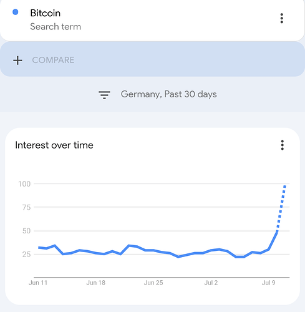Screen dimensions: 305x312
Task: Click the Jun 25 axis label
Action: (153, 283)
